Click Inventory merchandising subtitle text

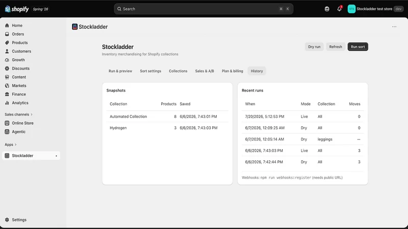pos(140,54)
